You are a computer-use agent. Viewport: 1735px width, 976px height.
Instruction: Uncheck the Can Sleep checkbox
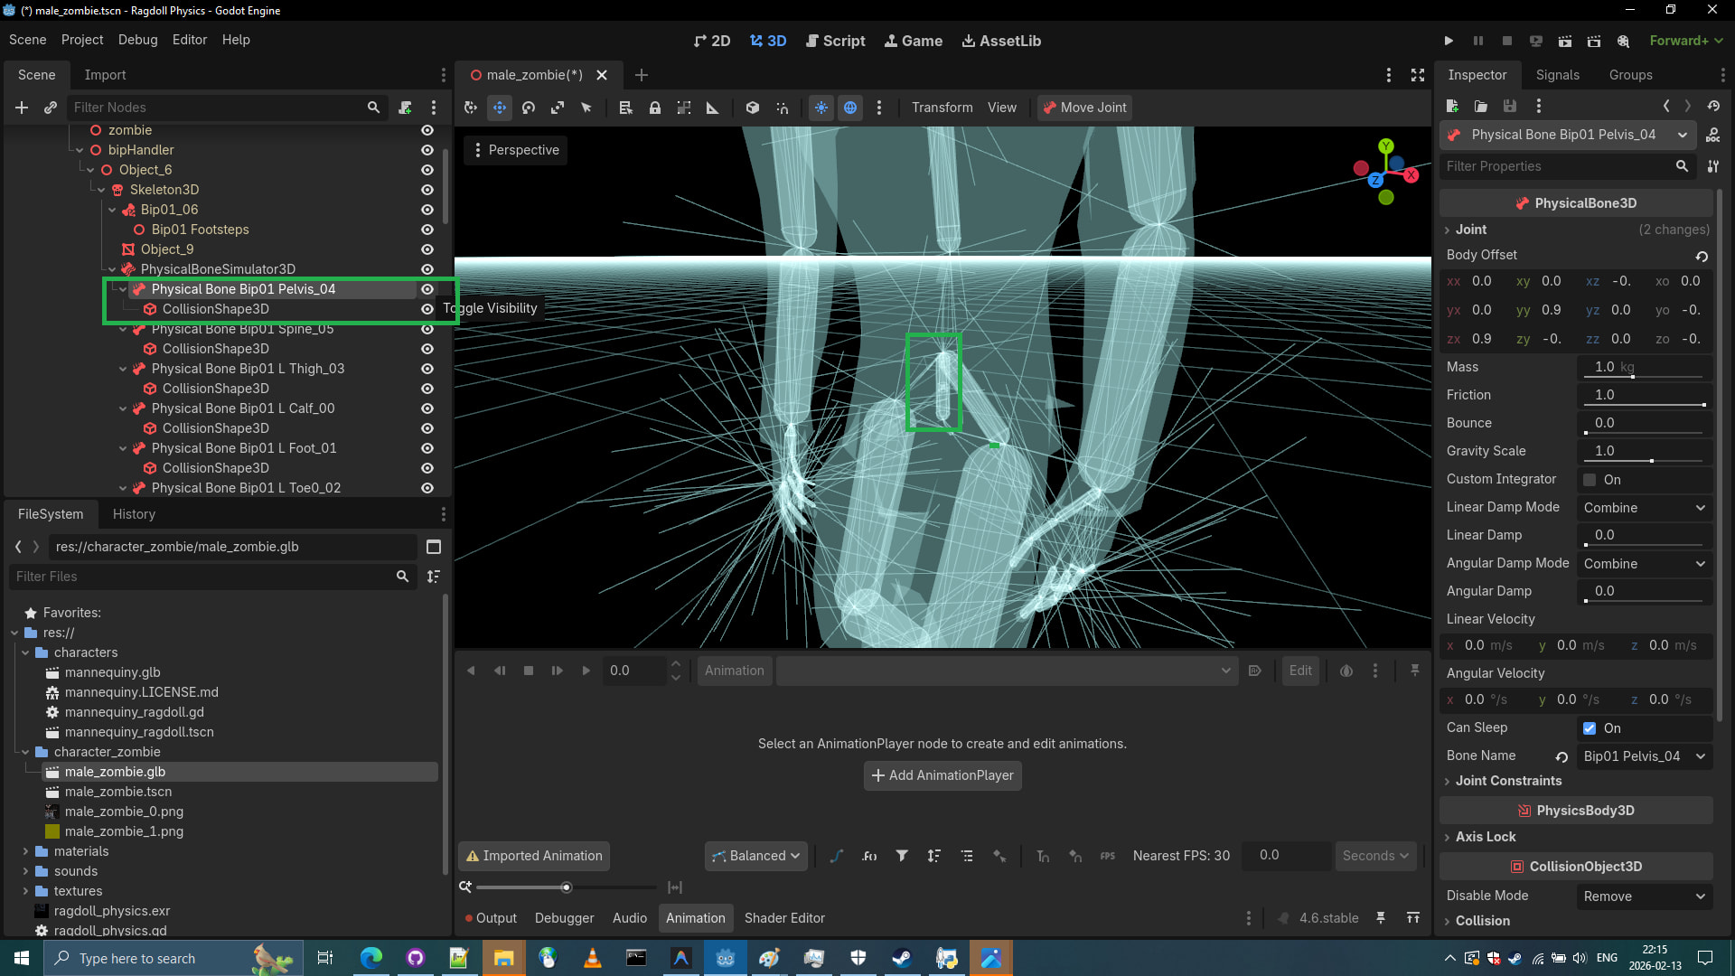click(1590, 728)
